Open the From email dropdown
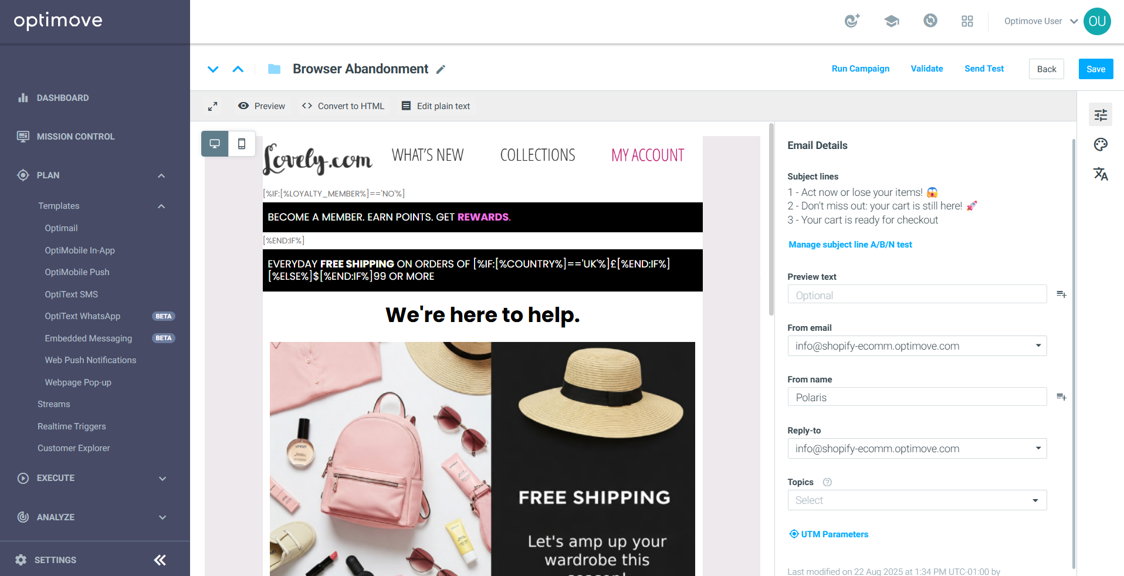The width and height of the screenshot is (1124, 576). [x=917, y=346]
